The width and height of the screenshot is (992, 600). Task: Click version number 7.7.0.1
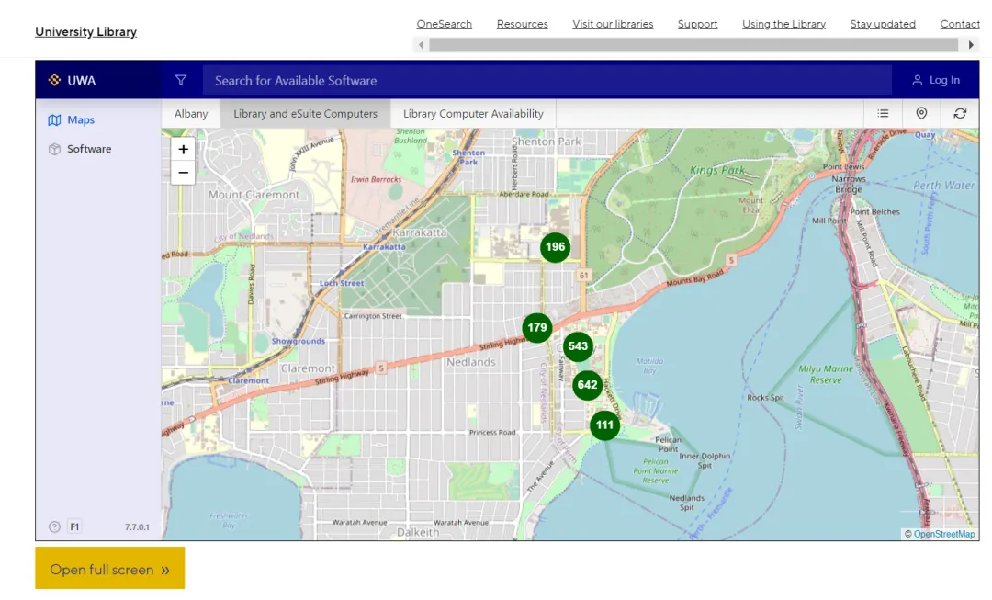tap(137, 527)
